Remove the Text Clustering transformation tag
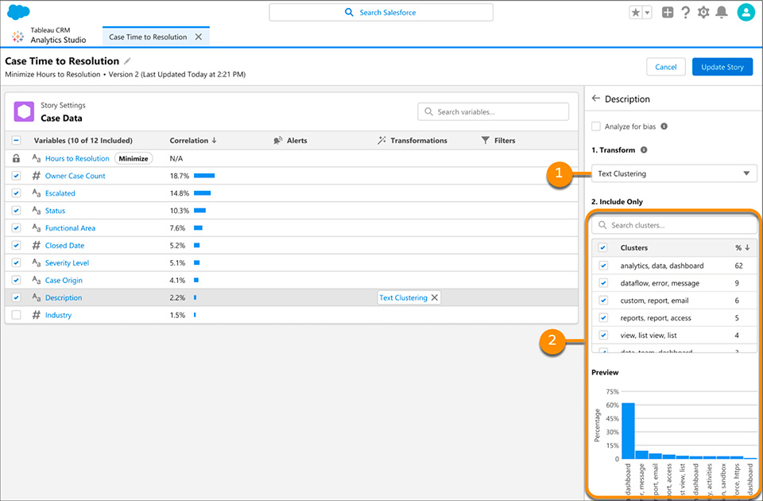Viewport: 763px width, 501px height. tap(435, 298)
